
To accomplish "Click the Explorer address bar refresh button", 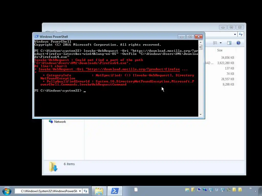I will pyautogui.click(x=241, y=34).
